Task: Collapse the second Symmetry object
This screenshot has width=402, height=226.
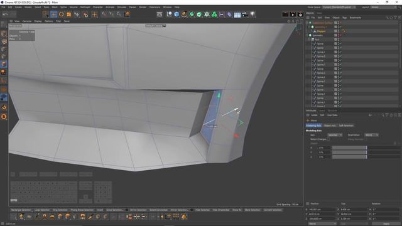Action: click(x=307, y=35)
